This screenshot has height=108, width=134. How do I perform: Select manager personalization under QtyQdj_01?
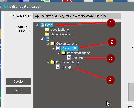coord(79,57)
